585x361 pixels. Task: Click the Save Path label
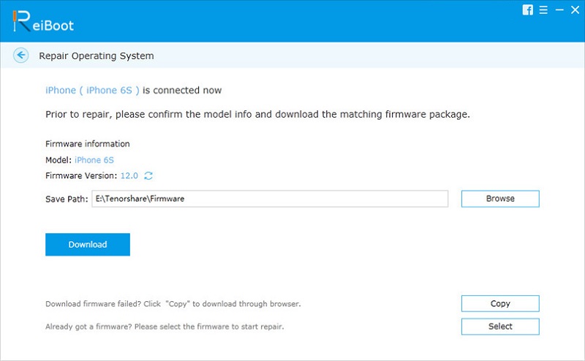tap(67, 199)
